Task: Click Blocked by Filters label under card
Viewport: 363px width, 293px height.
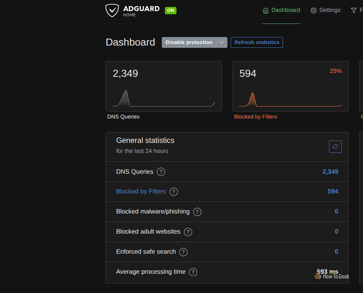Action: pyautogui.click(x=256, y=117)
